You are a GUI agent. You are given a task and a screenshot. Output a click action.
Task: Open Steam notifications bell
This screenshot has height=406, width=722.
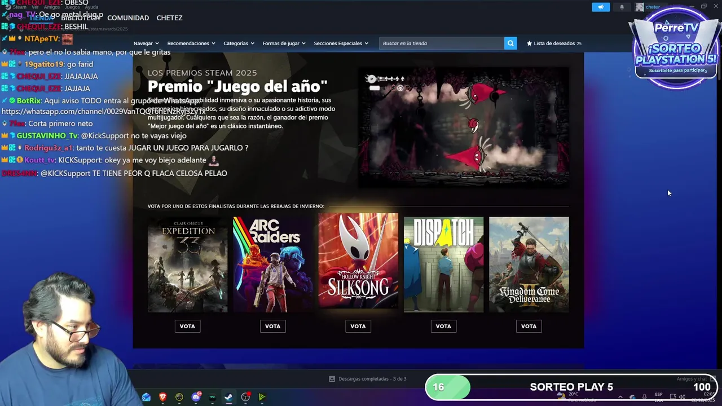pos(622,7)
